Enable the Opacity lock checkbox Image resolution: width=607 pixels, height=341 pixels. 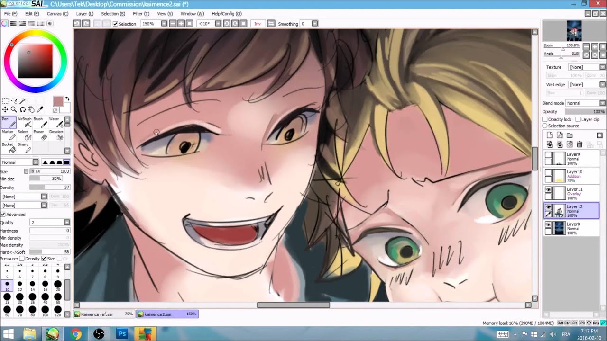click(545, 119)
